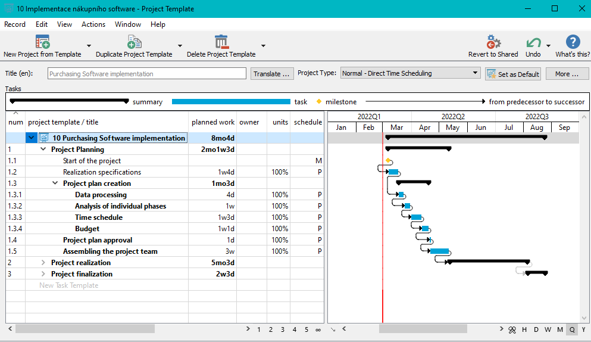Click the Undo arrow icon
This screenshot has width=591, height=342.
(533, 42)
